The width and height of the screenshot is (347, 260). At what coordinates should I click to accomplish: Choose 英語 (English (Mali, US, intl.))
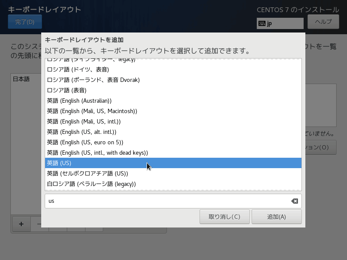pos(84,121)
